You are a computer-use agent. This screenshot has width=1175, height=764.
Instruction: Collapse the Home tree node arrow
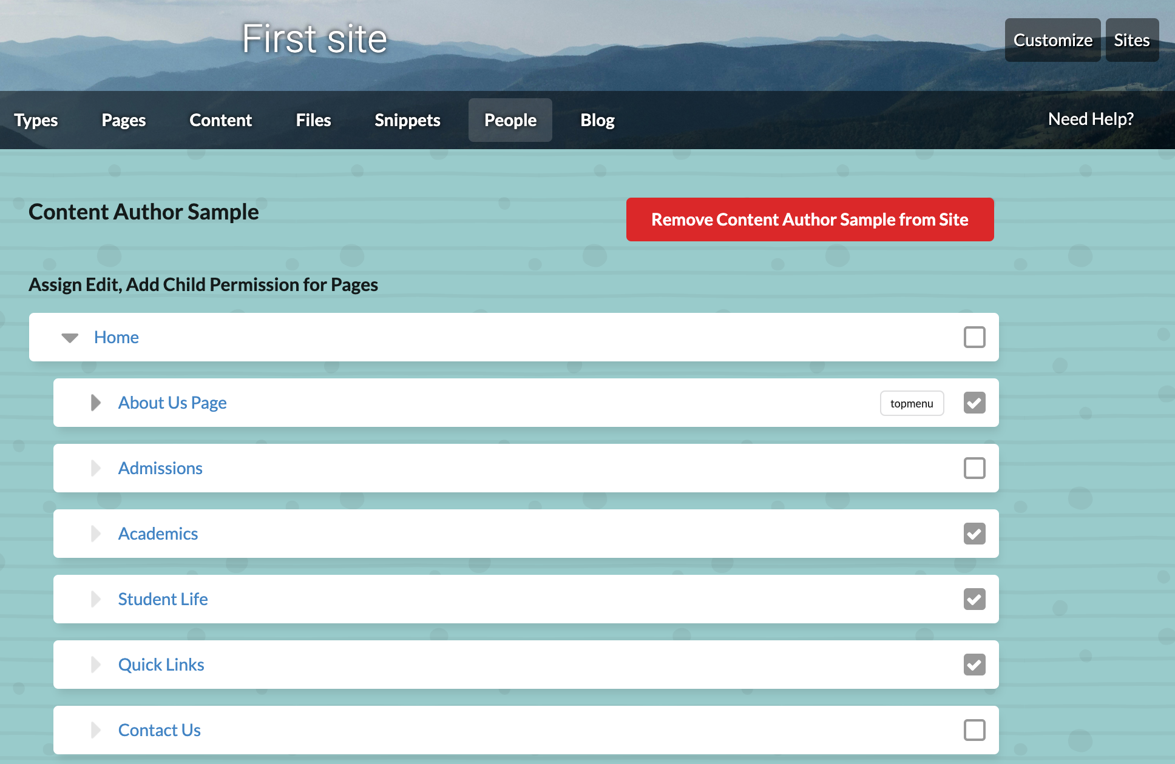point(70,338)
